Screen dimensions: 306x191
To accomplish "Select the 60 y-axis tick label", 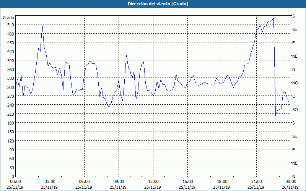I will [12, 159].
